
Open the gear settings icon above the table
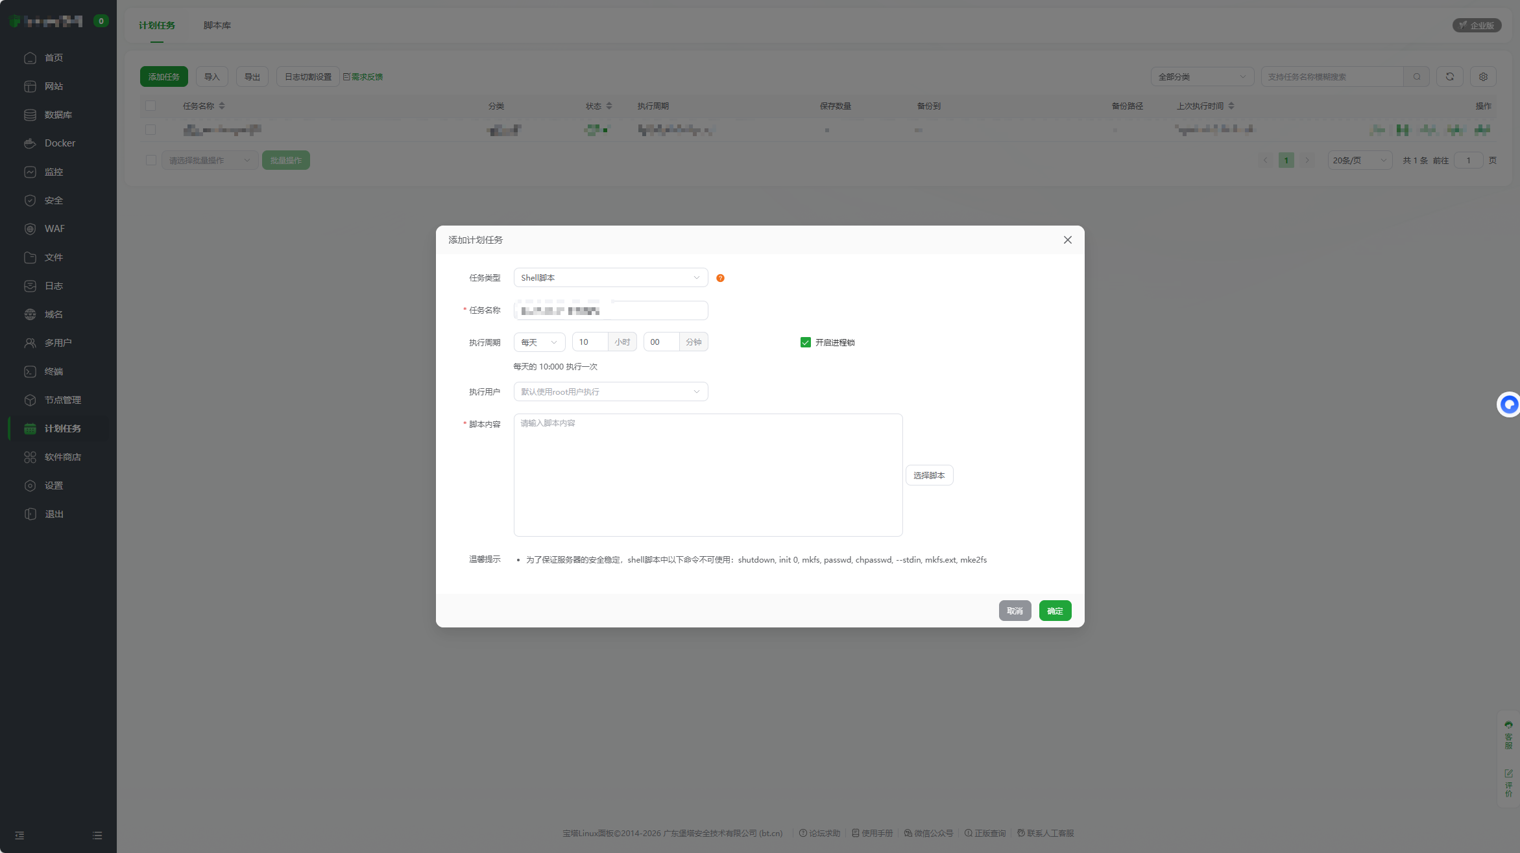pos(1483,76)
